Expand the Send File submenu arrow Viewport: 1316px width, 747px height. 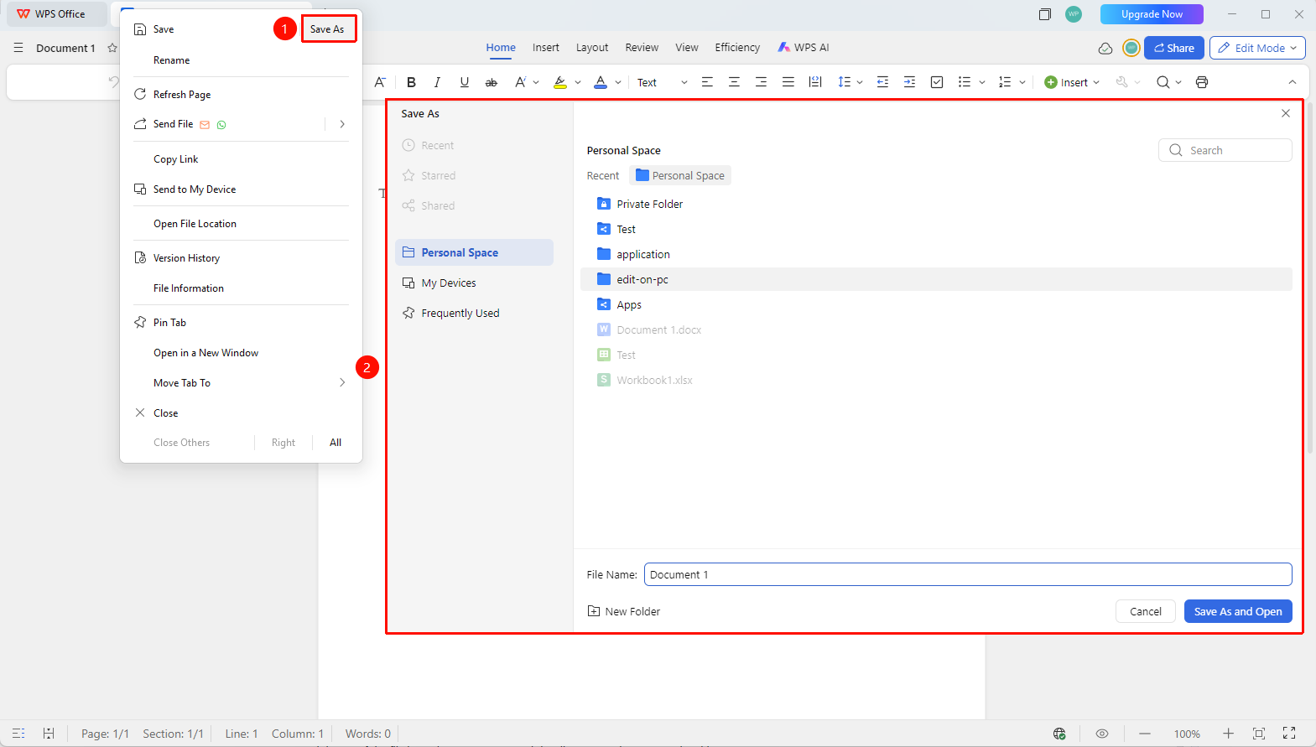(342, 124)
